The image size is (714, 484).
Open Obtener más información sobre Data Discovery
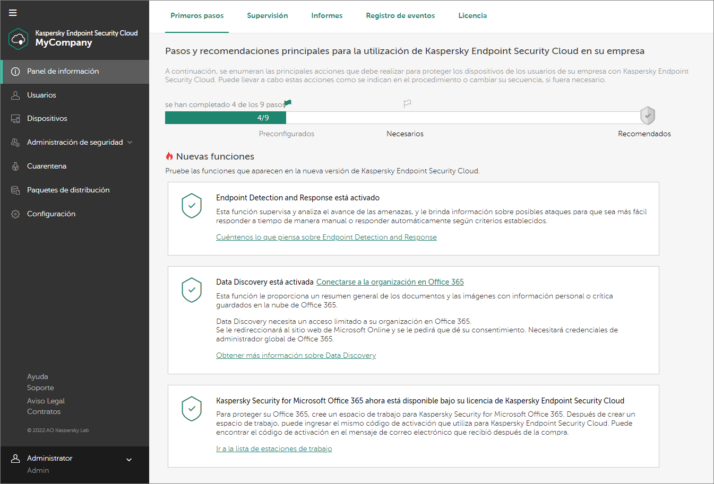[x=296, y=356]
